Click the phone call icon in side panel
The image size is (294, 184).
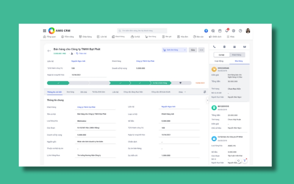click(215, 47)
